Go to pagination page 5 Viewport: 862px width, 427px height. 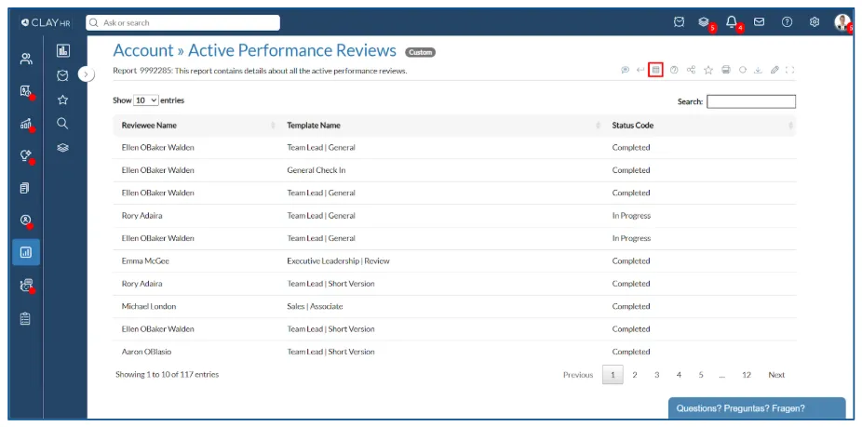[x=701, y=375]
